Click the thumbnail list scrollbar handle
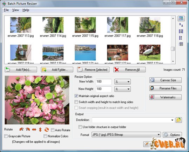The height and width of the screenshot is (152, 189). click(x=173, y=49)
